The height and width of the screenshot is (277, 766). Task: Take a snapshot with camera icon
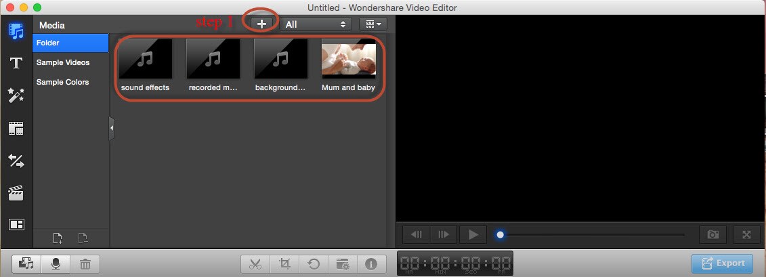click(712, 234)
